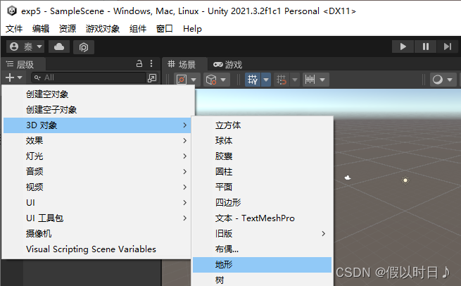Screen dimensions: 461x286
Task: Open the account dropdown in toolbar
Action: (25, 46)
